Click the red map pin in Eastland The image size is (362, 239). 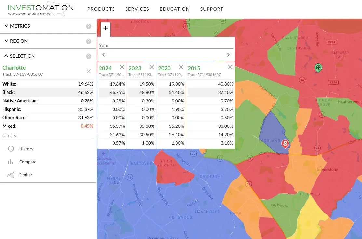tap(285, 144)
